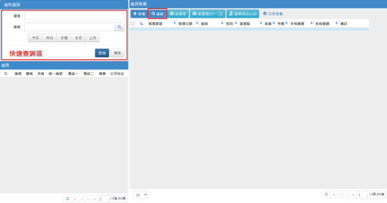Select the 上月 date filter

click(x=92, y=38)
